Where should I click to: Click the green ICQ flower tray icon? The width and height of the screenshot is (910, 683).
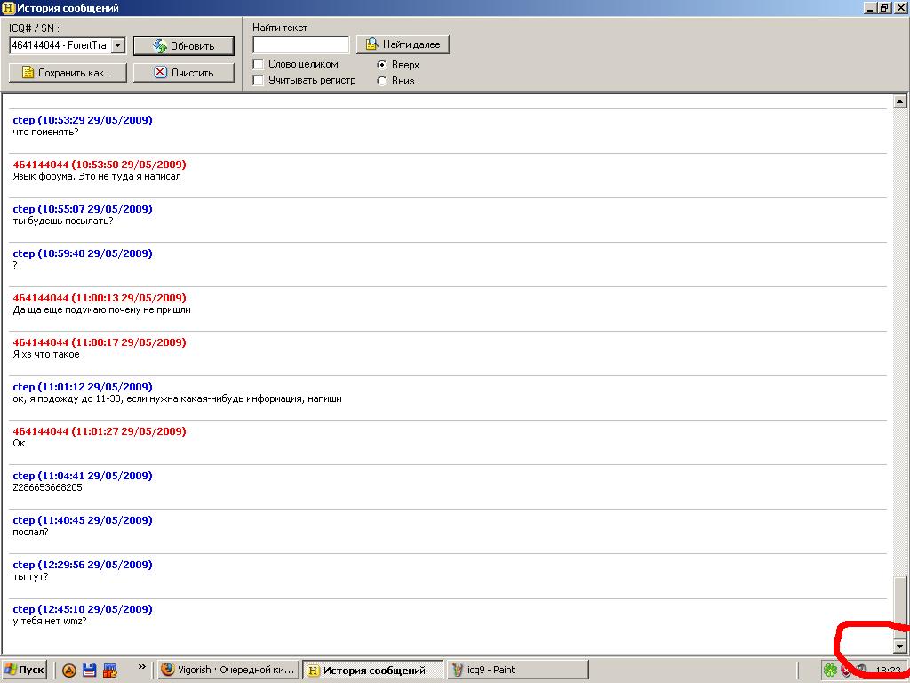click(x=829, y=671)
